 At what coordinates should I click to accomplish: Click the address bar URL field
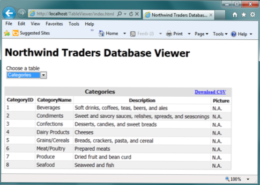coord(75,14)
